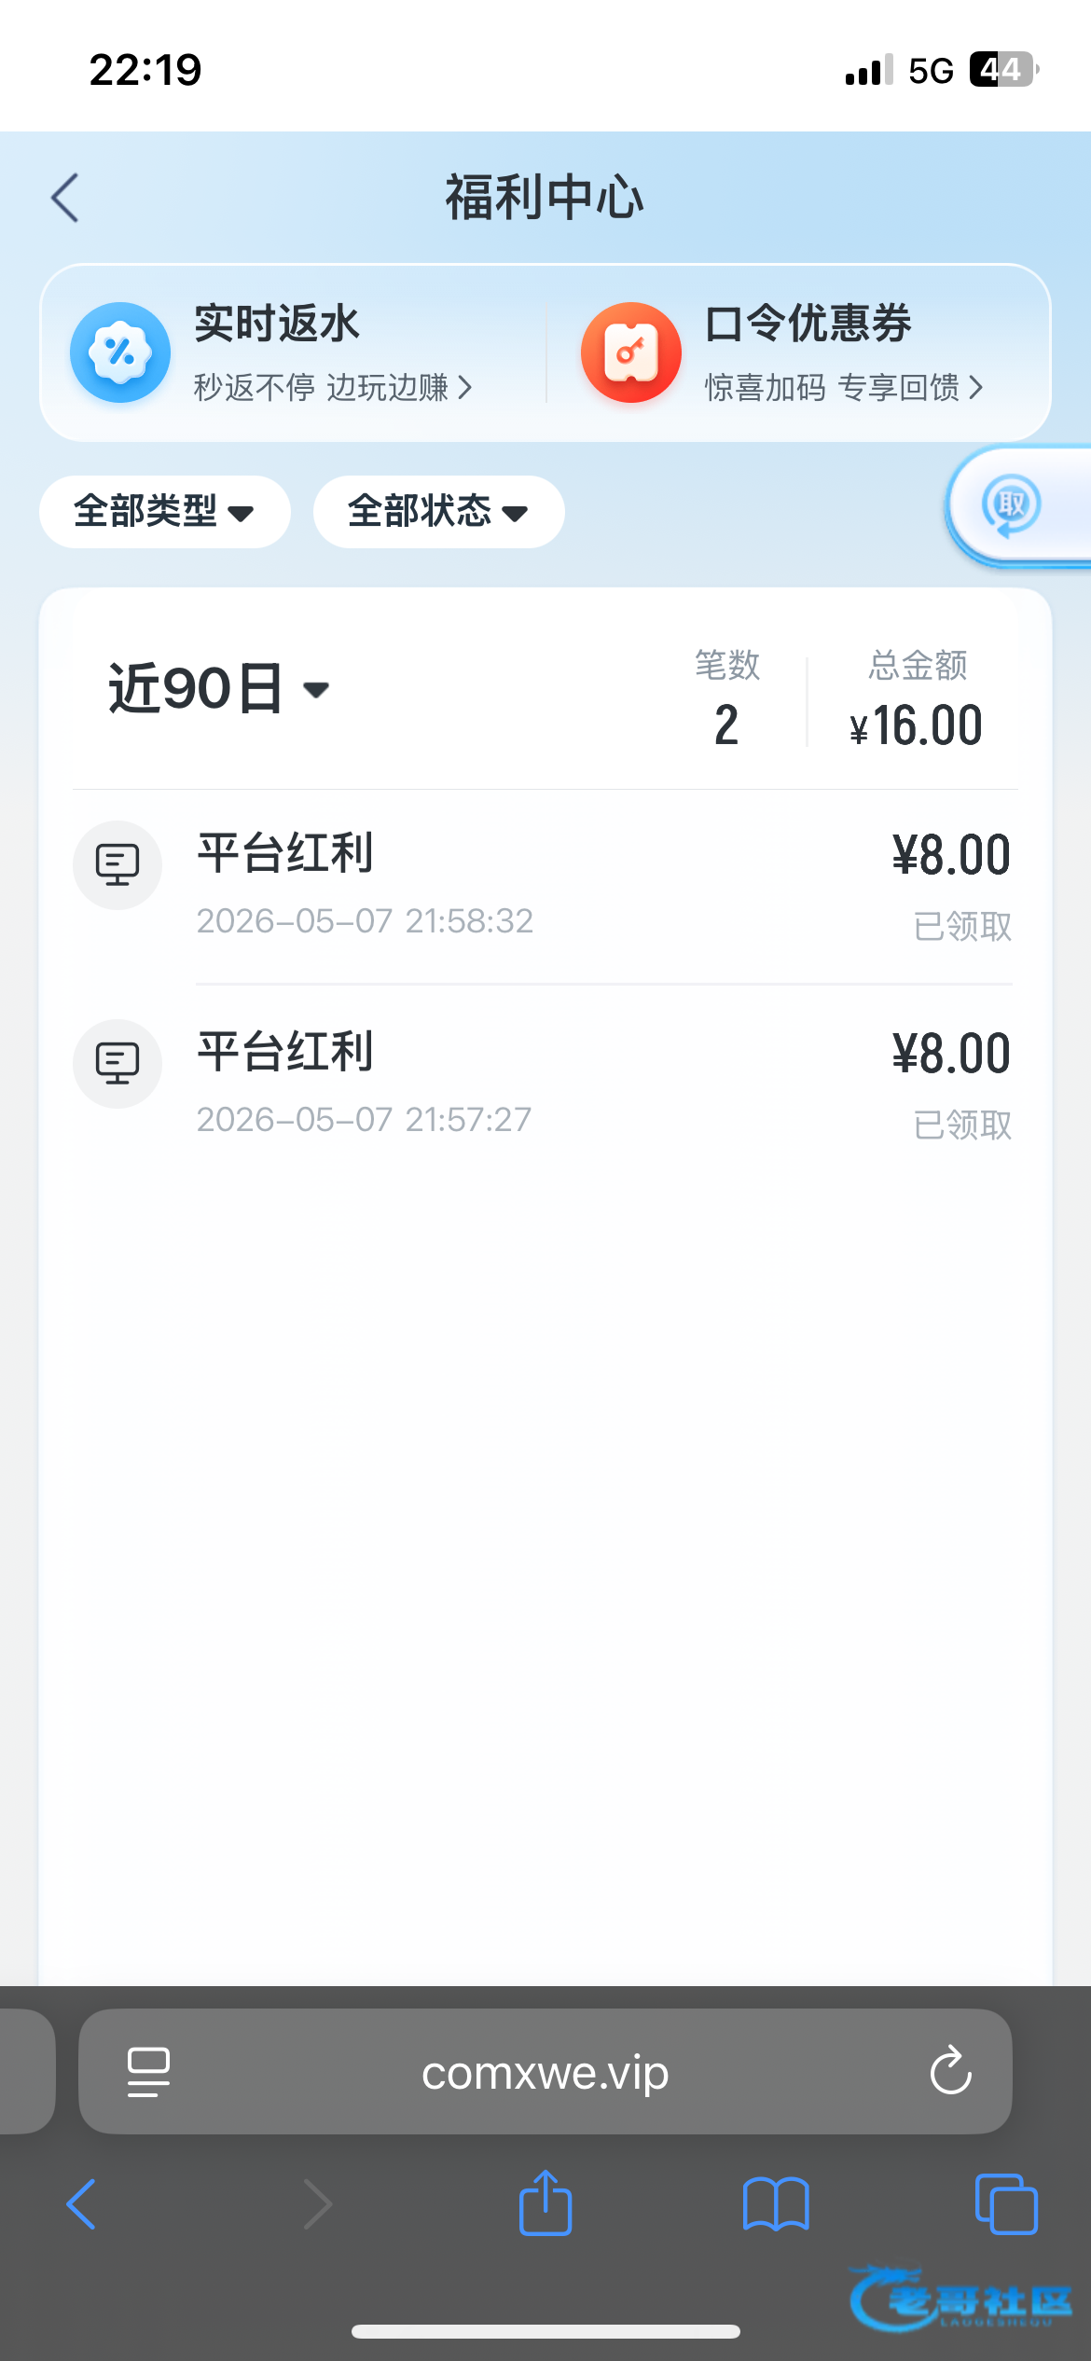Expand the 全部状态 filter dropdown
The height and width of the screenshot is (2361, 1091).
pyautogui.click(x=439, y=512)
